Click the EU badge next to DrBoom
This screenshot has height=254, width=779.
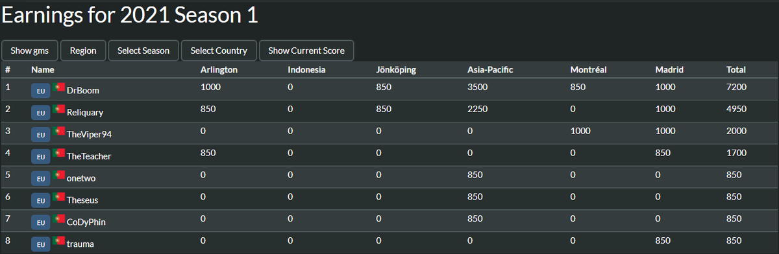(40, 90)
